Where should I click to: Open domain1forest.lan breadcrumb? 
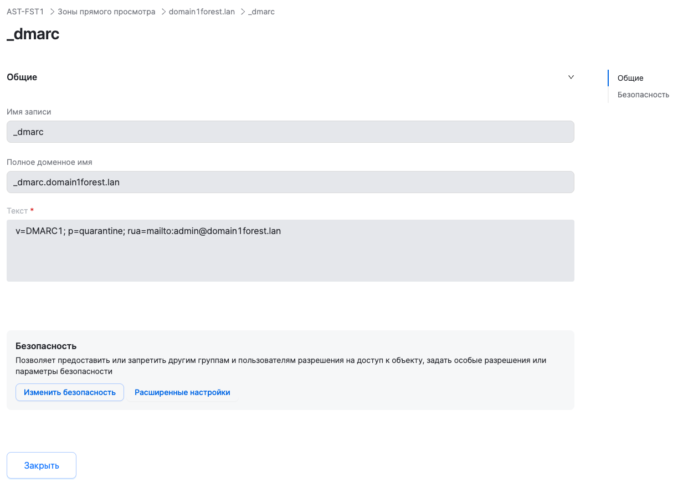pos(202,12)
